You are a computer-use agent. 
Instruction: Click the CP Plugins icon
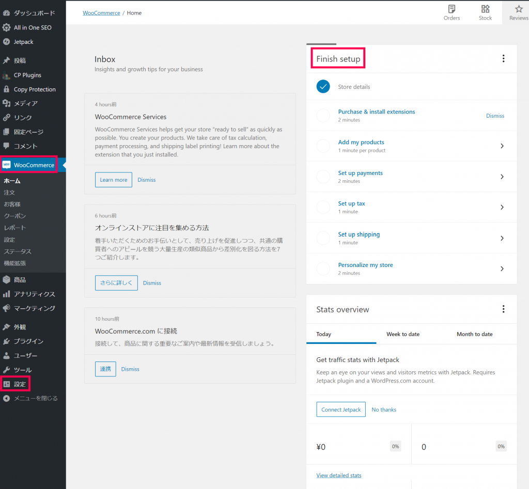6,75
